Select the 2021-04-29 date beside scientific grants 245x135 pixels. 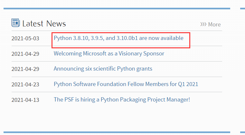(25, 69)
